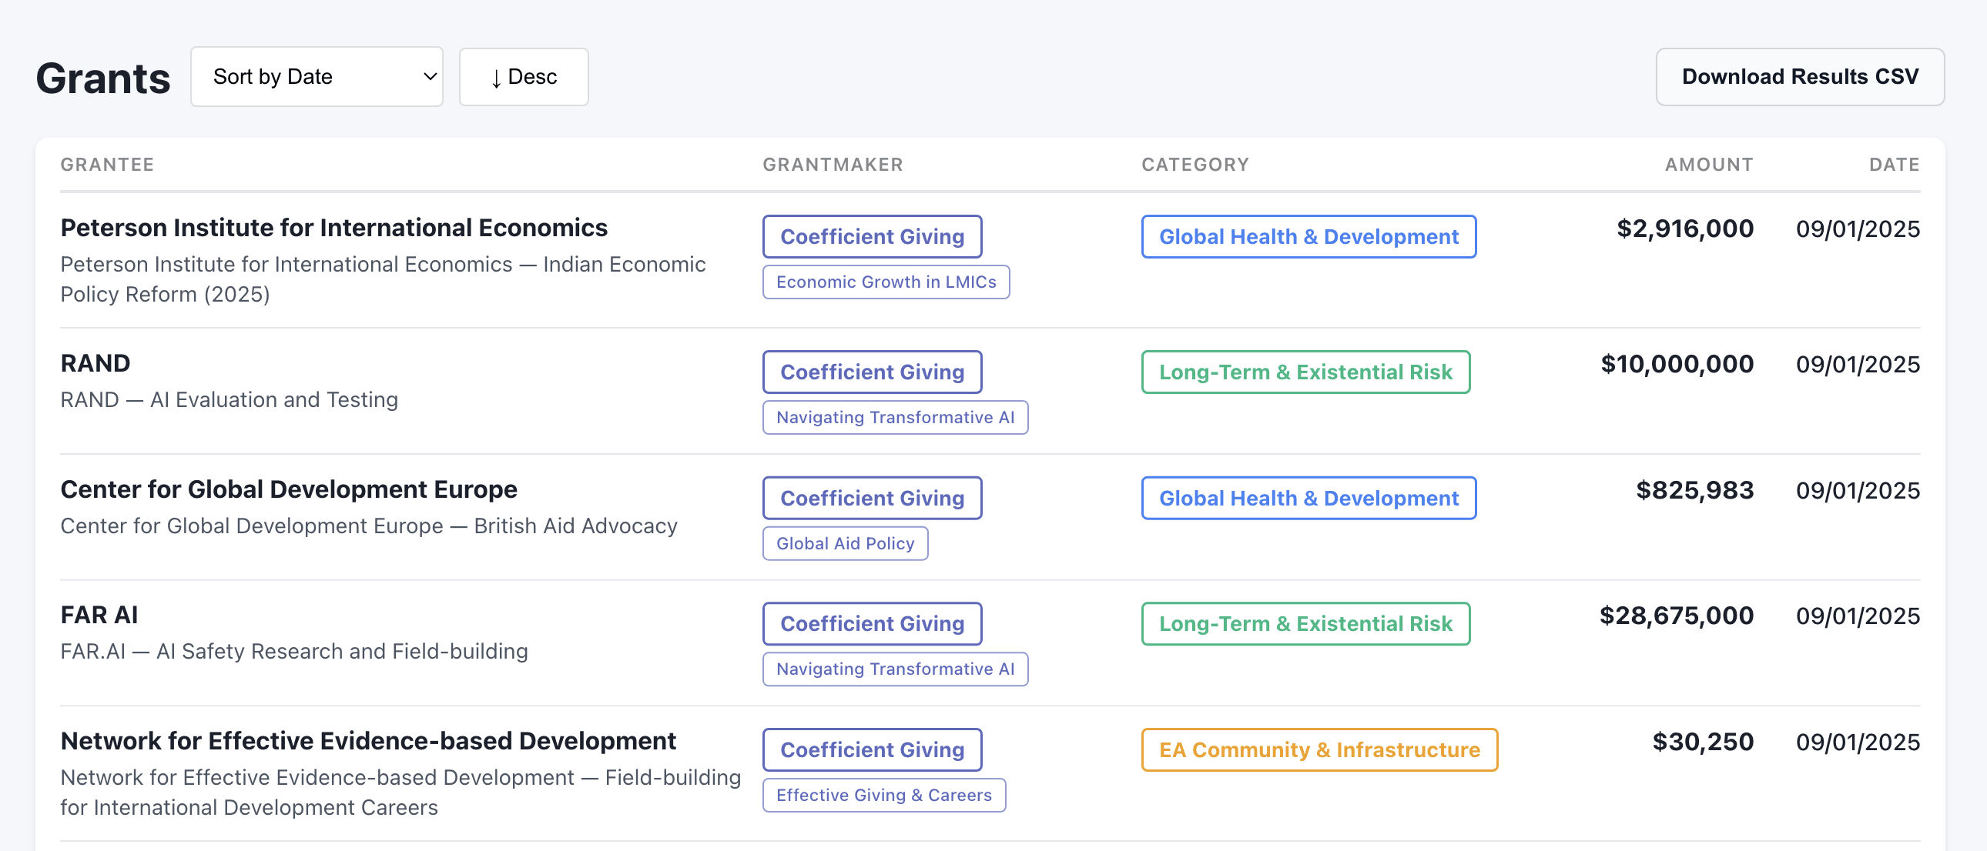The image size is (1987, 851).
Task: Click Global Aid Policy tag
Action: pyautogui.click(x=845, y=543)
